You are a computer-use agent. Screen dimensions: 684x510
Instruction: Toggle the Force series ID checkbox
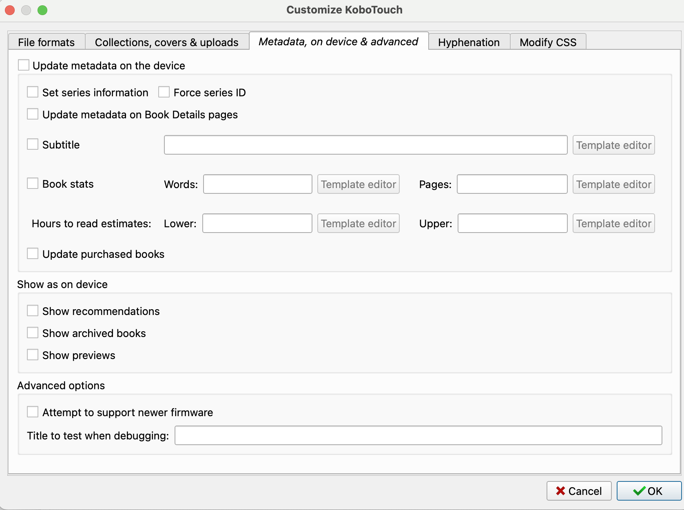pos(164,92)
